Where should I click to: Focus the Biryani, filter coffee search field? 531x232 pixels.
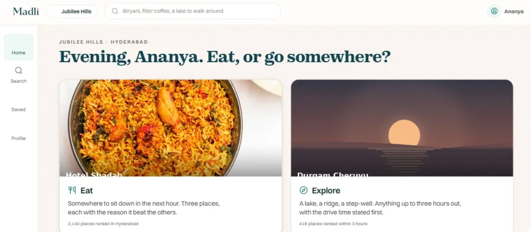(192, 11)
